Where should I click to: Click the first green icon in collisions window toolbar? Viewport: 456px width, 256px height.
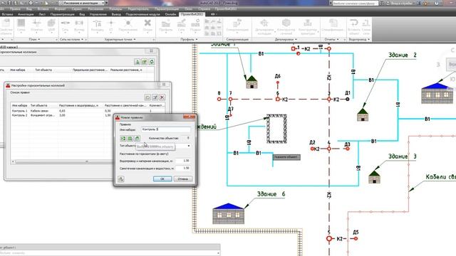coord(138,62)
